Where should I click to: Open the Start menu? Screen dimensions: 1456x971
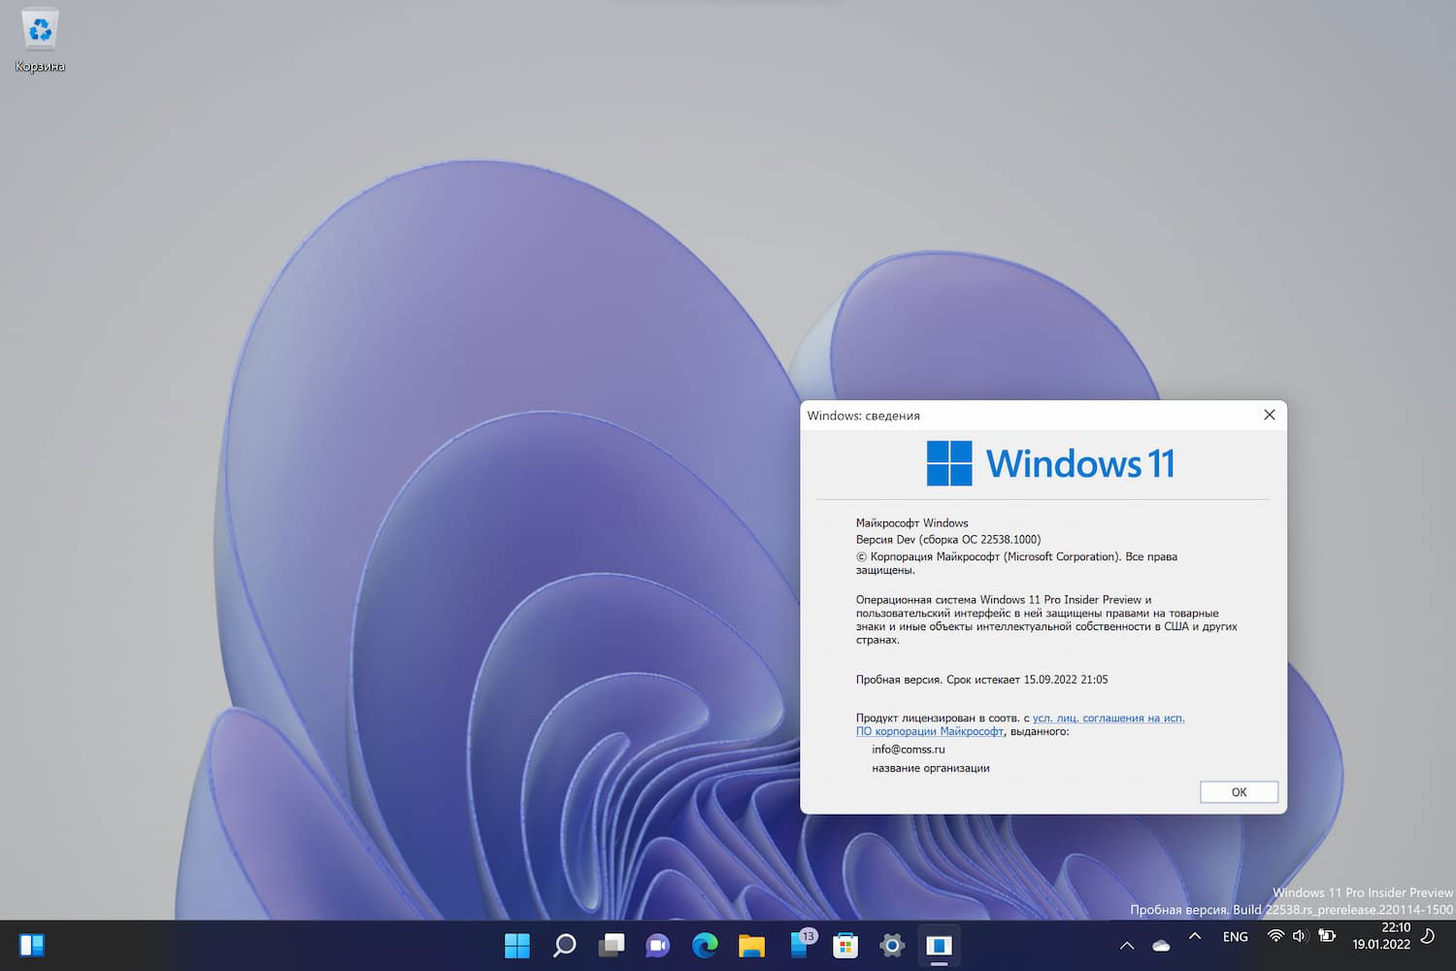coord(517,944)
